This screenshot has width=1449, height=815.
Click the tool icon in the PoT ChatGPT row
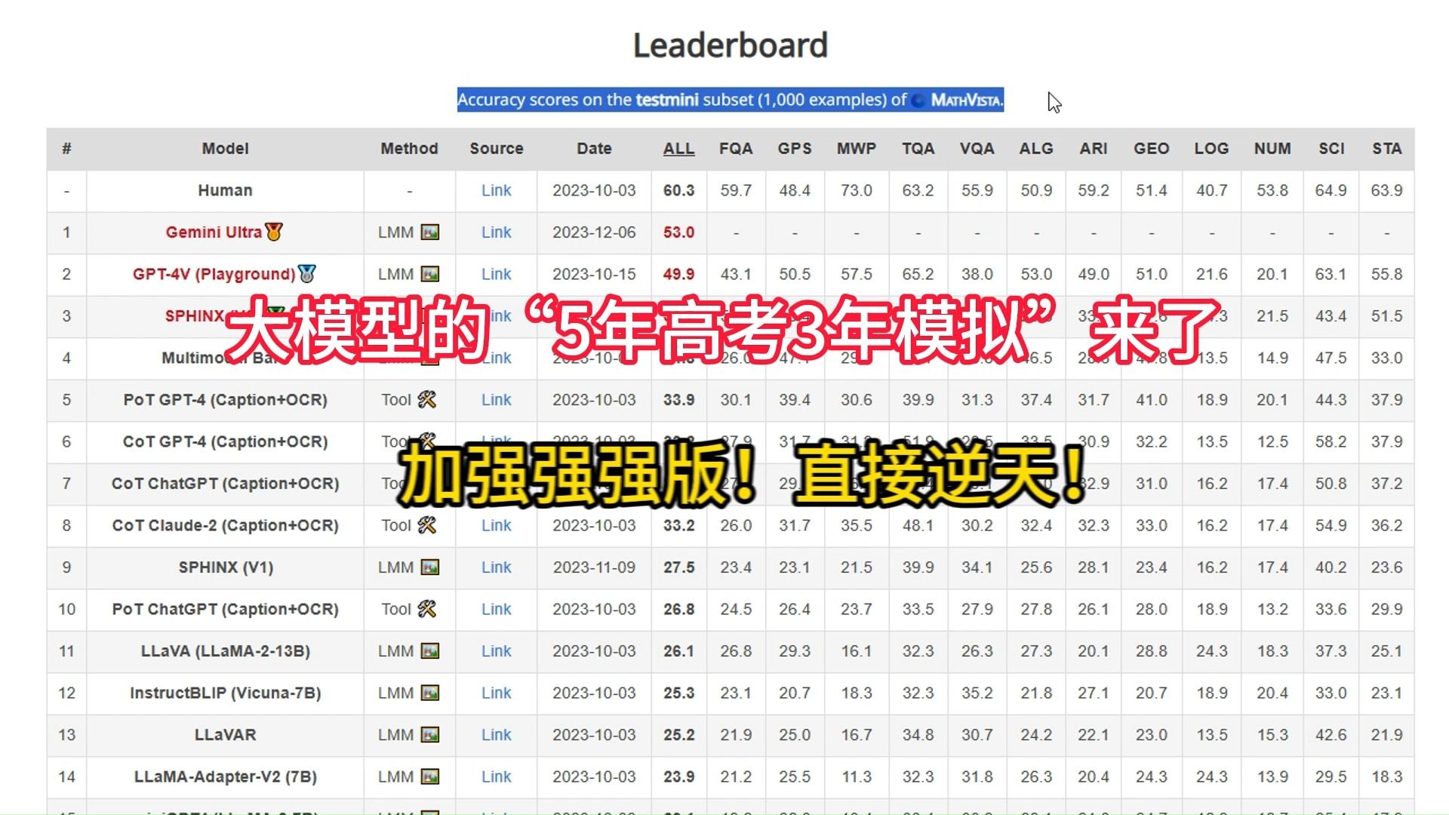click(x=427, y=609)
